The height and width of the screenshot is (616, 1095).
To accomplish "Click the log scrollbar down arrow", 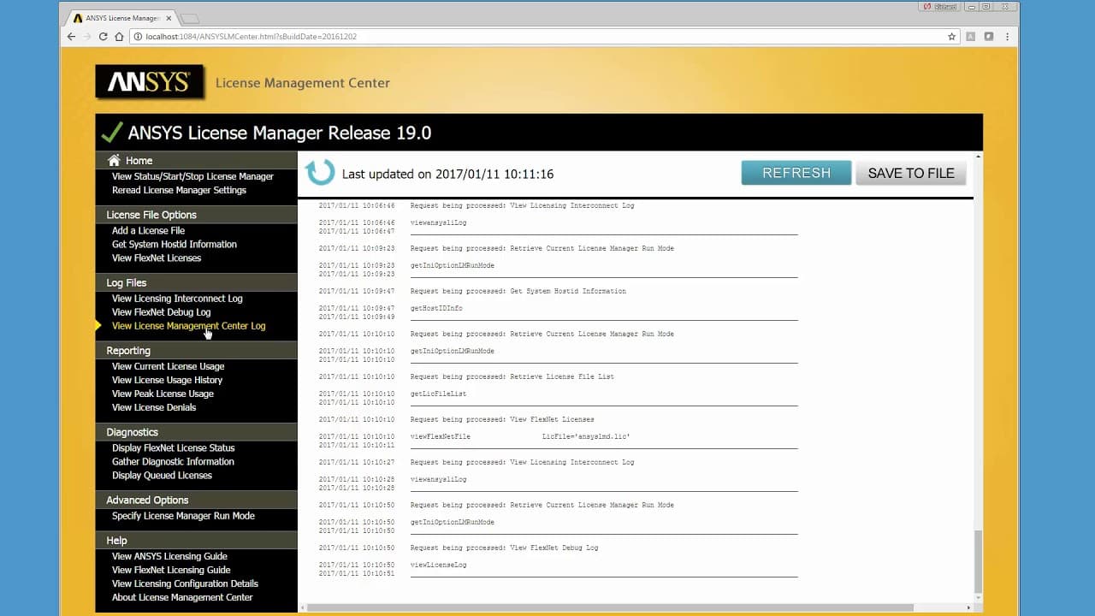I will click(x=979, y=598).
